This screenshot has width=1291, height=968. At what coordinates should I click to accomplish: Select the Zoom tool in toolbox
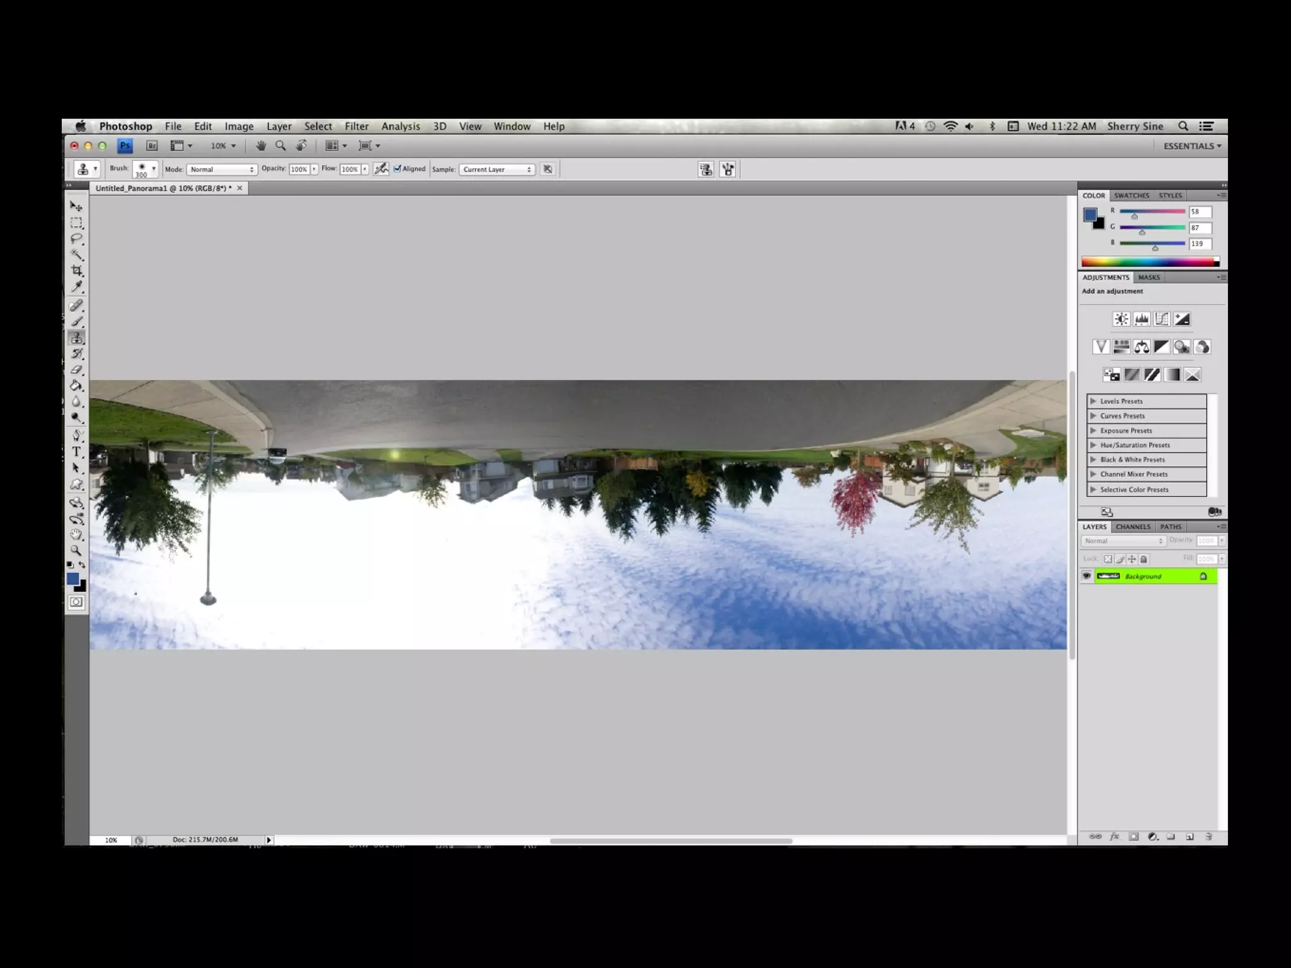(77, 550)
